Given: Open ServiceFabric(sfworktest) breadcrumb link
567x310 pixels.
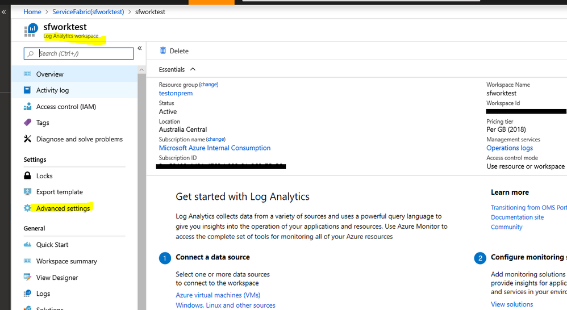Looking at the screenshot, I should click(x=88, y=12).
